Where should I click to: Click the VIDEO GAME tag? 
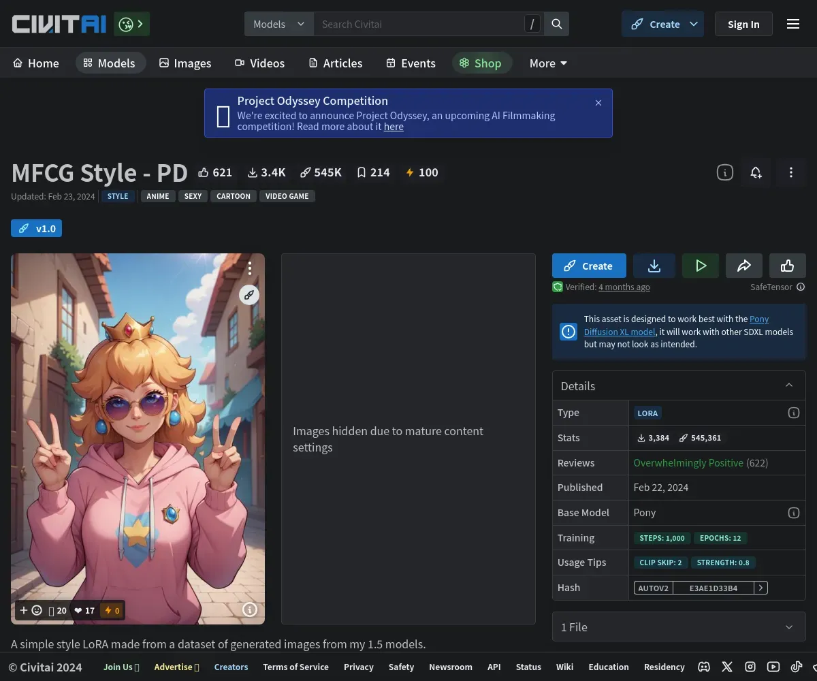287,196
